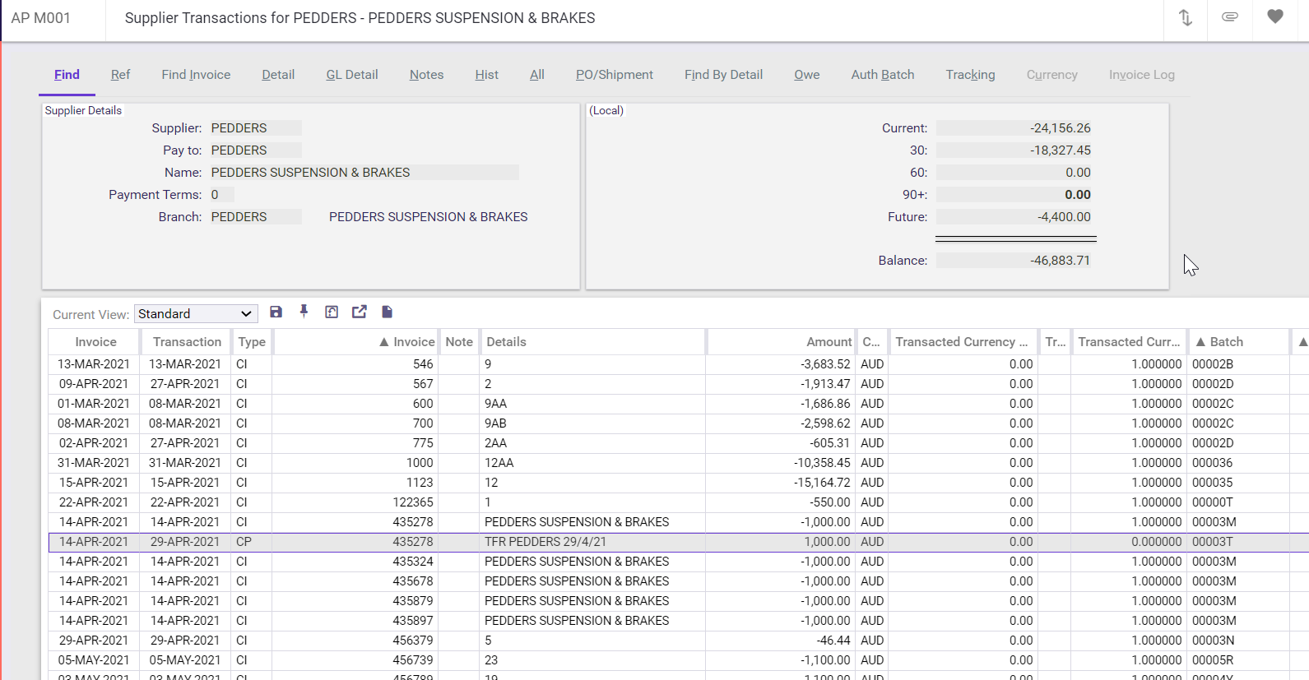The image size is (1309, 680).
Task: Click the Future value -4,400.00
Action: 1015,217
